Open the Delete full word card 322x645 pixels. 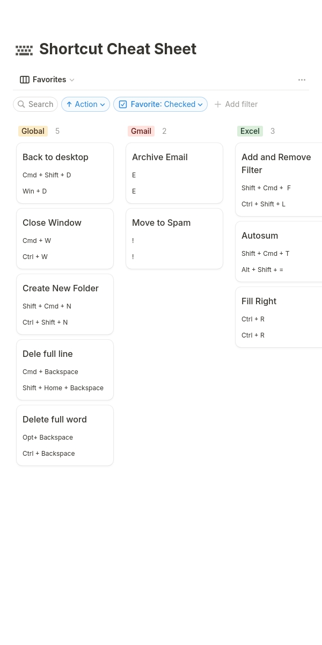click(65, 435)
